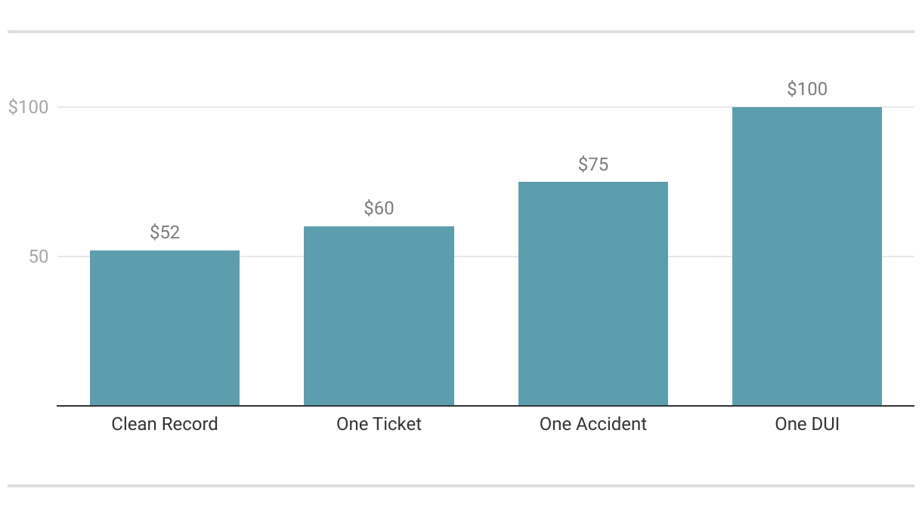
Task: Click the Clean Record bar
Action: point(165,328)
